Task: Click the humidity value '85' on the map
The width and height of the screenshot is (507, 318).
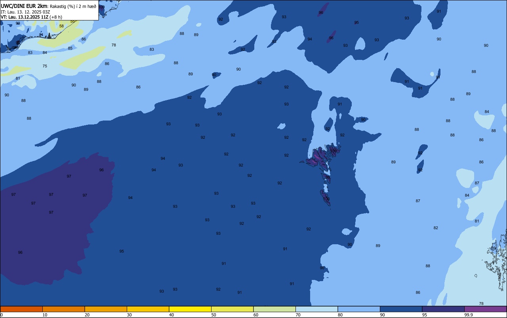Action: tap(70, 48)
